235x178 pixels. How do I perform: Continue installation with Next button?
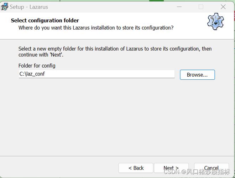coord(171,168)
